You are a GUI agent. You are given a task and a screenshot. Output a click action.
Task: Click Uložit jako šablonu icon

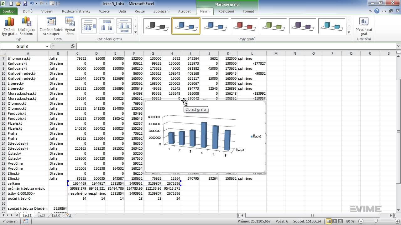tap(27, 22)
